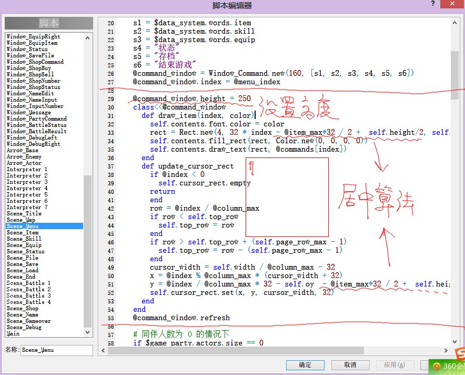Select Scene_Skill script
This screenshot has width=465, height=375.
(x=24, y=239)
